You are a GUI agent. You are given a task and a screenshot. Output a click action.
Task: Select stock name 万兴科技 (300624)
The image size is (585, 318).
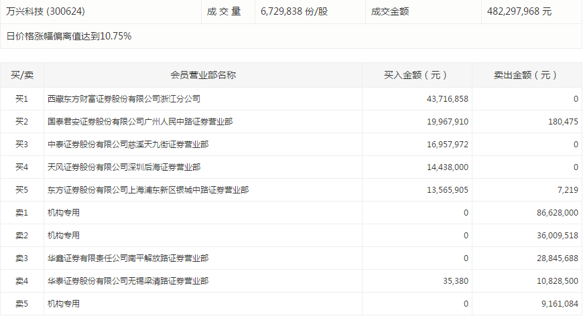coord(46,11)
